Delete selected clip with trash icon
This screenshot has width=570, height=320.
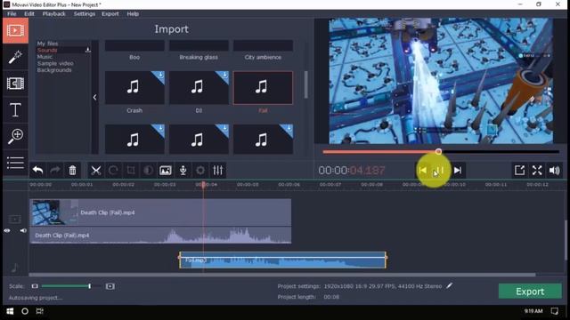(x=72, y=170)
